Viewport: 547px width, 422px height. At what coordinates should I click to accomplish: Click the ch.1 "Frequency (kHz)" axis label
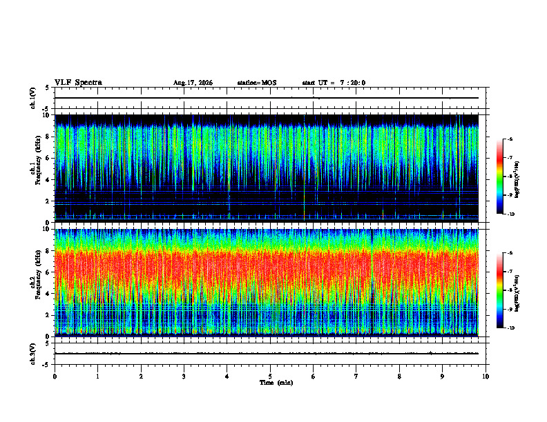[38, 160]
